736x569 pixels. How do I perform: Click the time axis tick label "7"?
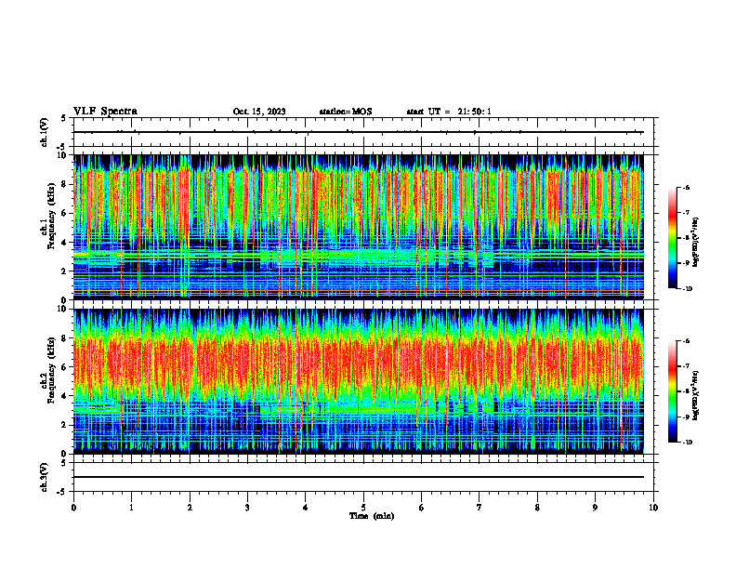pos(480,508)
